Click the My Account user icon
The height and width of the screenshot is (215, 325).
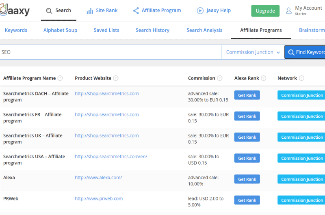[289, 11]
